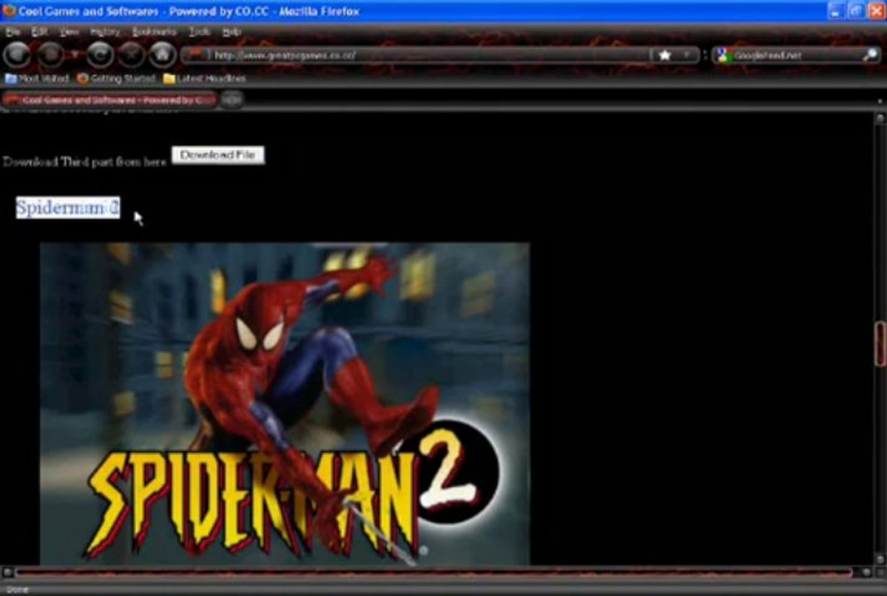Open the Help menu
The image size is (887, 596).
pos(231,31)
